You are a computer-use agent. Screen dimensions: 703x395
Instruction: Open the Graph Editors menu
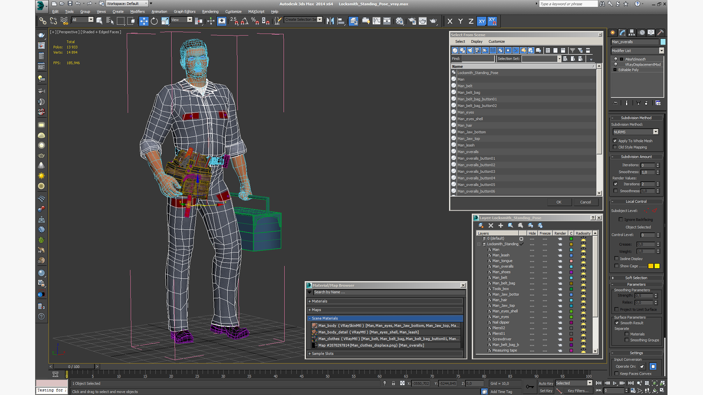click(185, 12)
